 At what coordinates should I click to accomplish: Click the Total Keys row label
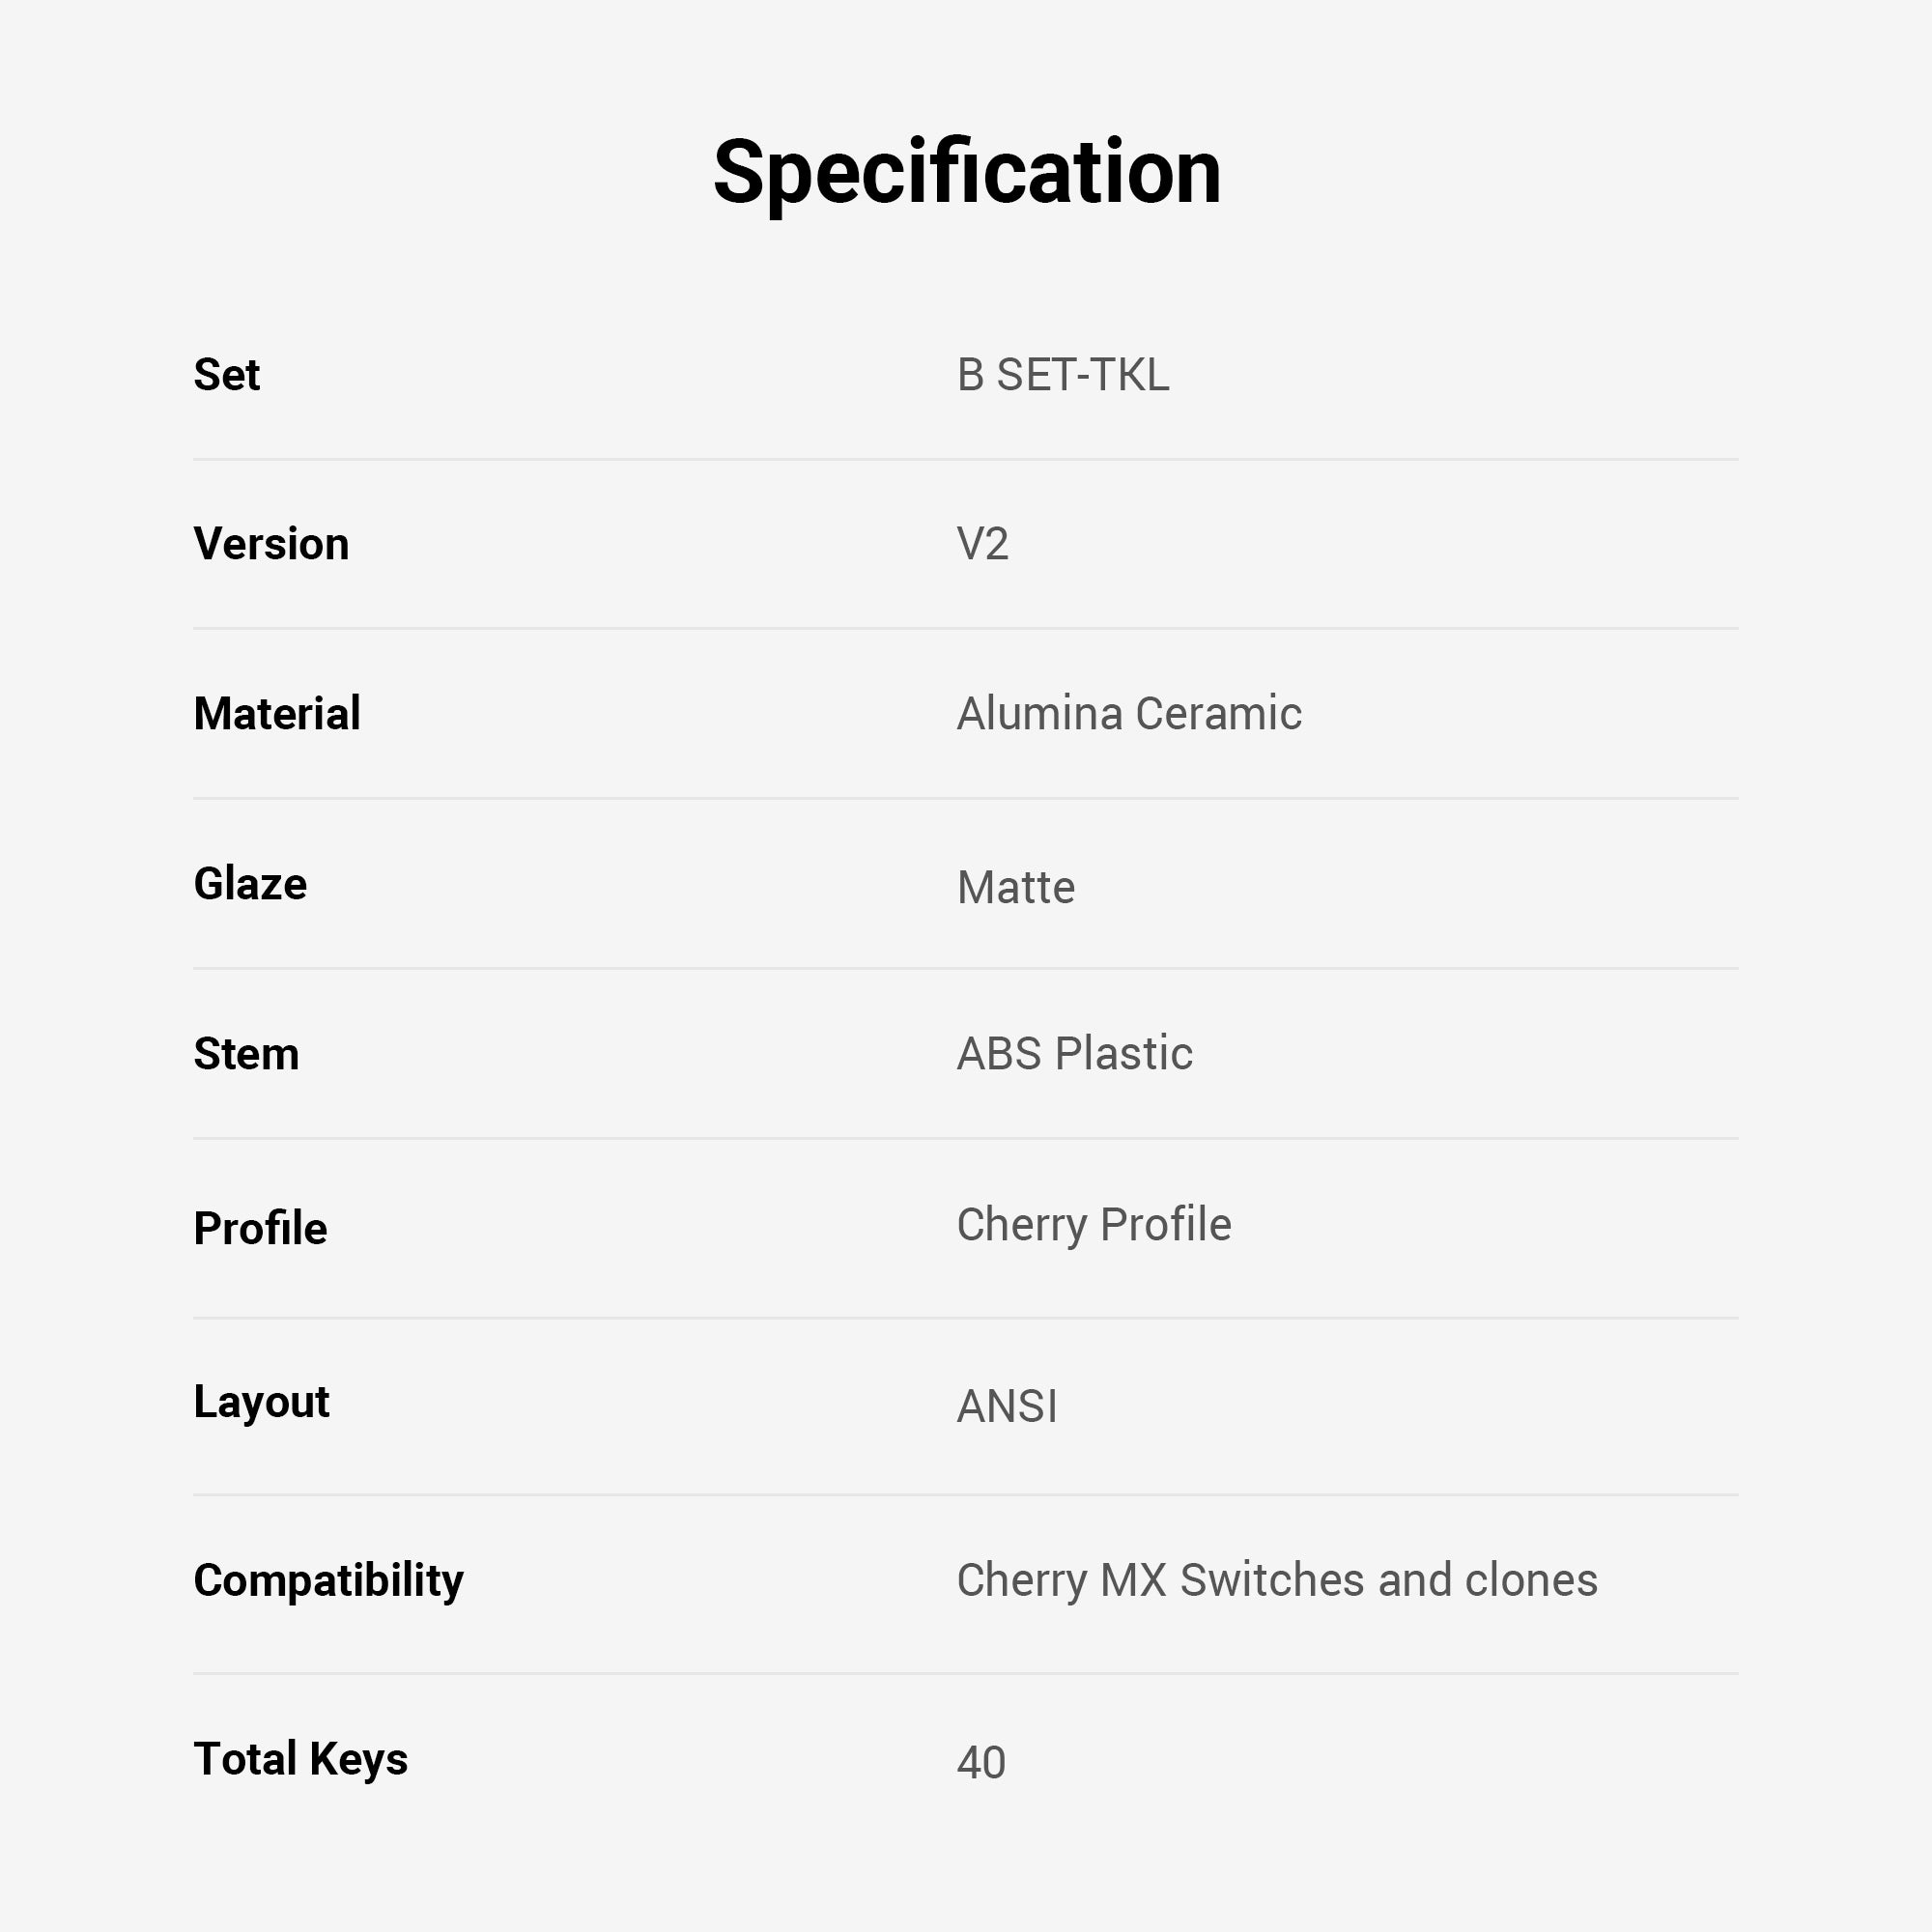click(x=300, y=1759)
